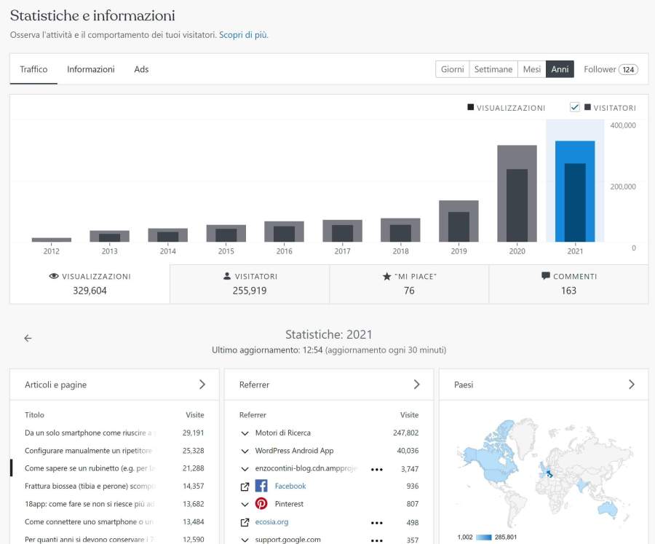Expand the Motori di Ricerca referrer row
Screen dimensions: 655x544
click(x=245, y=433)
